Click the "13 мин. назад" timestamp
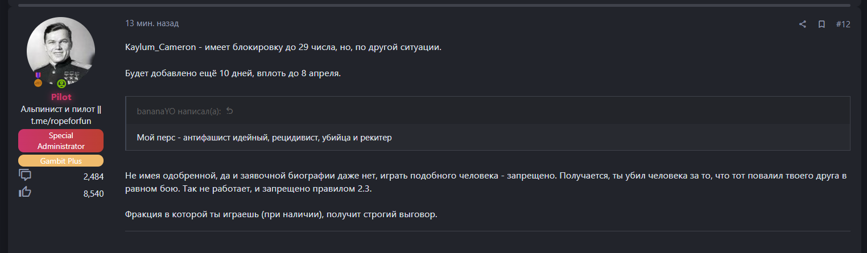 pyautogui.click(x=152, y=23)
